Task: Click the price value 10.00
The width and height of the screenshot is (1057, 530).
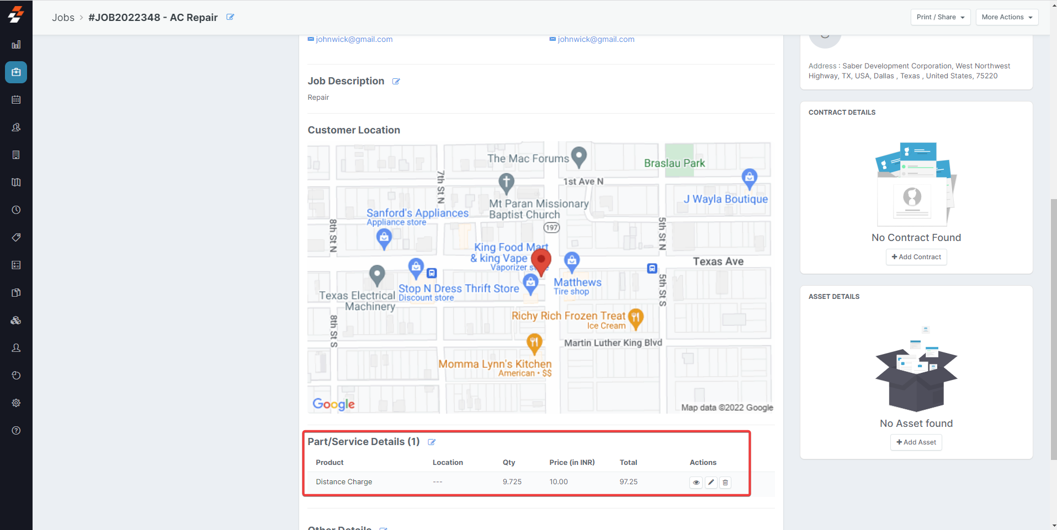Action: pos(559,482)
